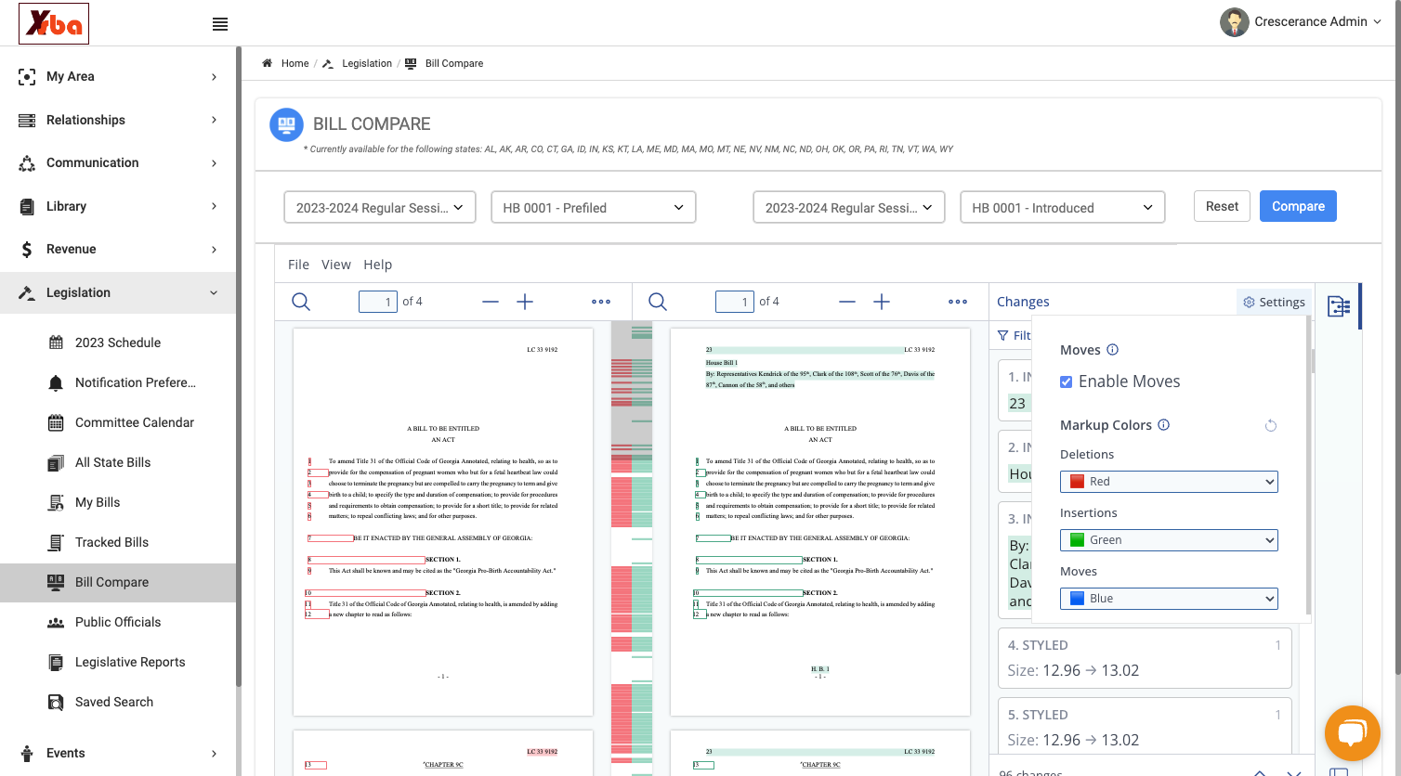Viewport: 1401px width, 776px height.
Task: Open the Help menu
Action: pos(378,265)
